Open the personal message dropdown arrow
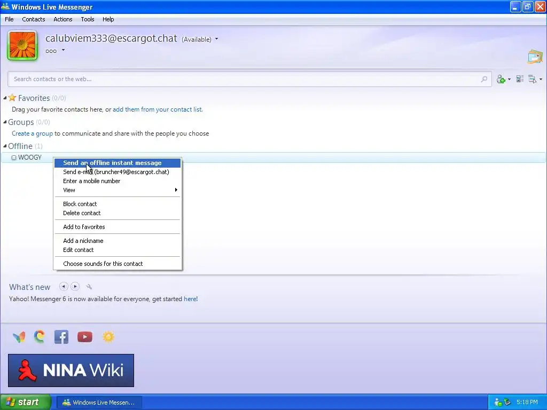 pyautogui.click(x=63, y=50)
